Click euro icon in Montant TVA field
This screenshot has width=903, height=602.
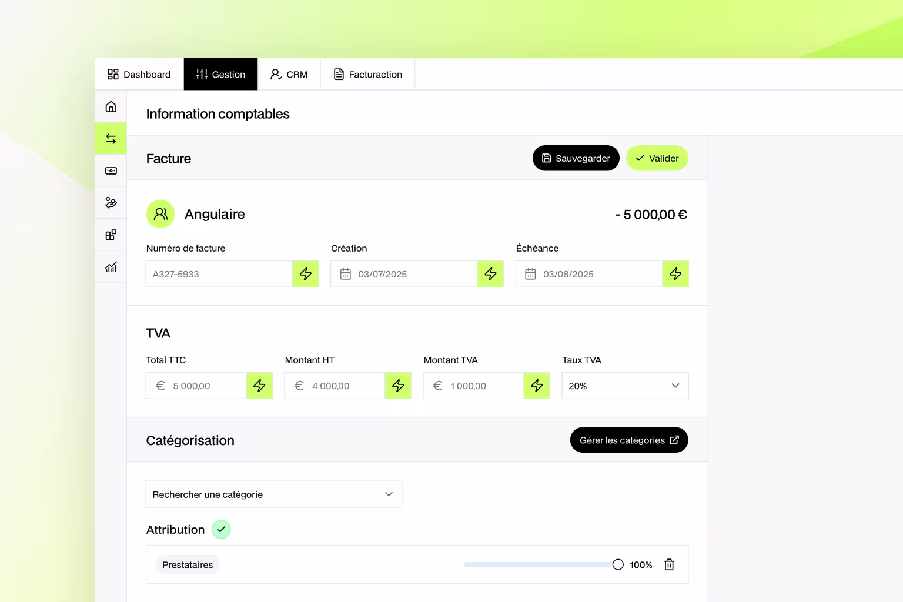pos(438,386)
